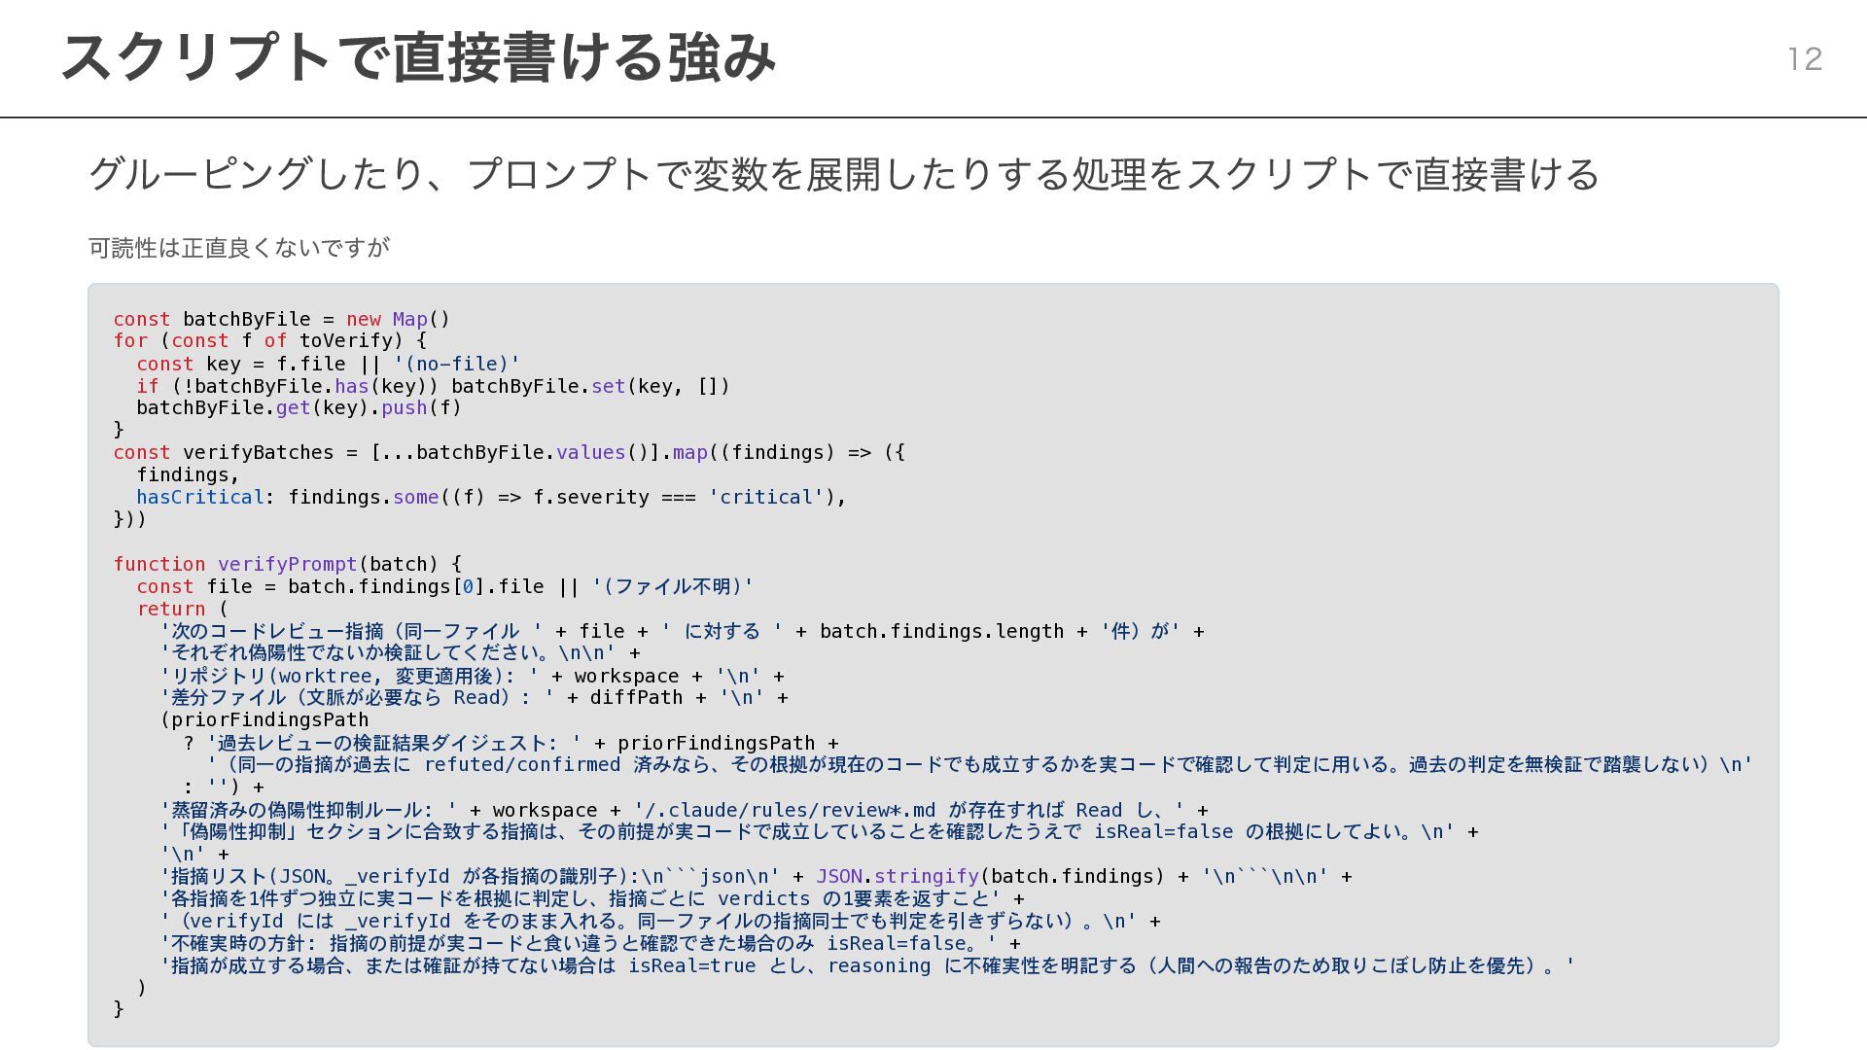The height and width of the screenshot is (1050, 1867).
Task: Select the line 'for (const f of toVerify) {'
Action: click(270, 341)
